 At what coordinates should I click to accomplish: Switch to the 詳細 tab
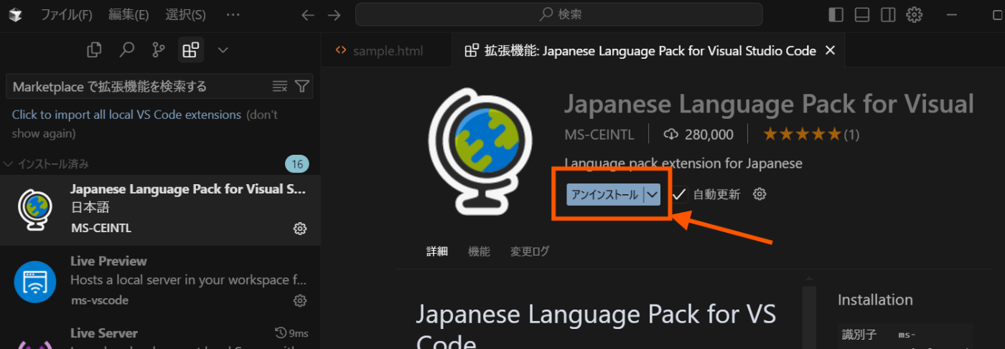(437, 252)
